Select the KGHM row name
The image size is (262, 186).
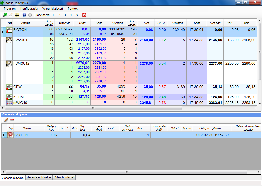18,97
